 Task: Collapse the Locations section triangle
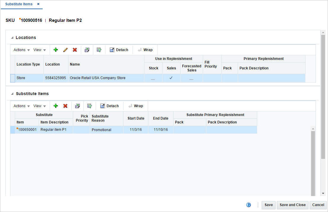tap(12, 38)
